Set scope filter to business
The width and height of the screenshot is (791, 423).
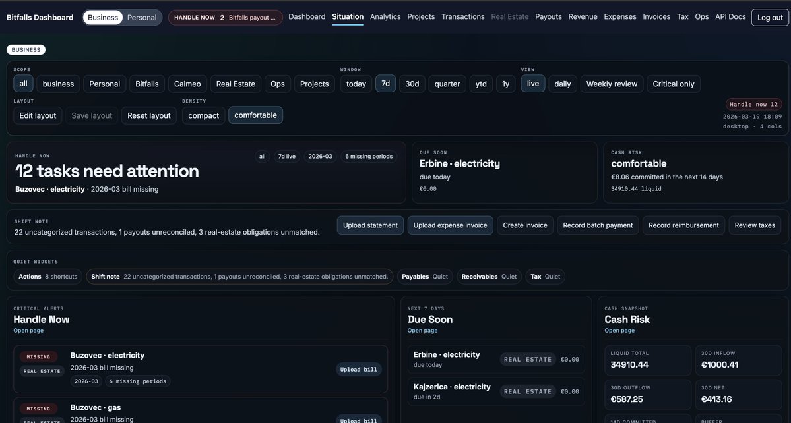(x=58, y=84)
